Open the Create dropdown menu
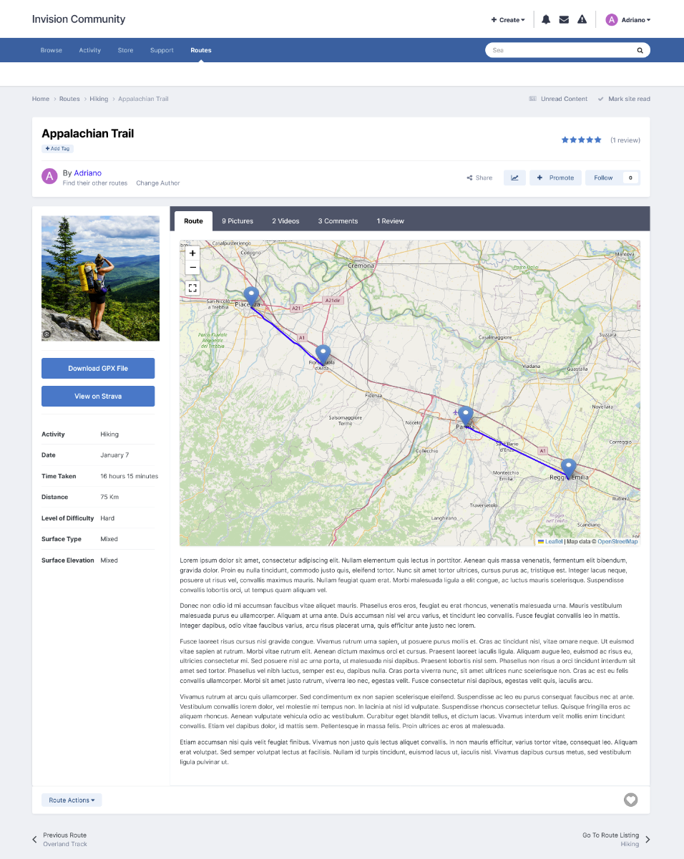The image size is (684, 859). (x=508, y=20)
